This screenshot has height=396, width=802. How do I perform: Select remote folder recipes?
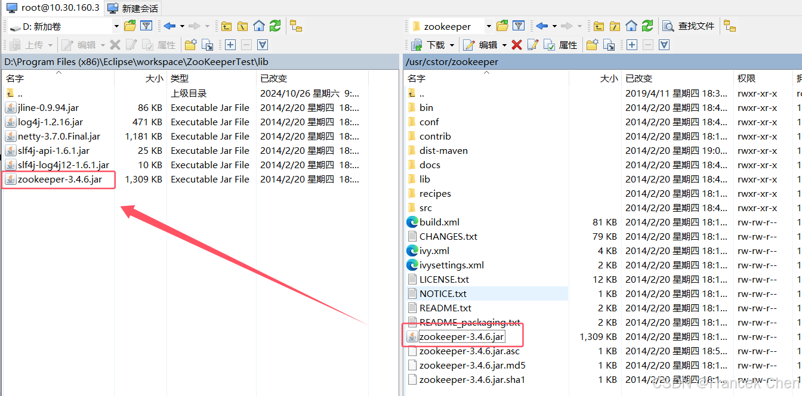[x=435, y=194]
